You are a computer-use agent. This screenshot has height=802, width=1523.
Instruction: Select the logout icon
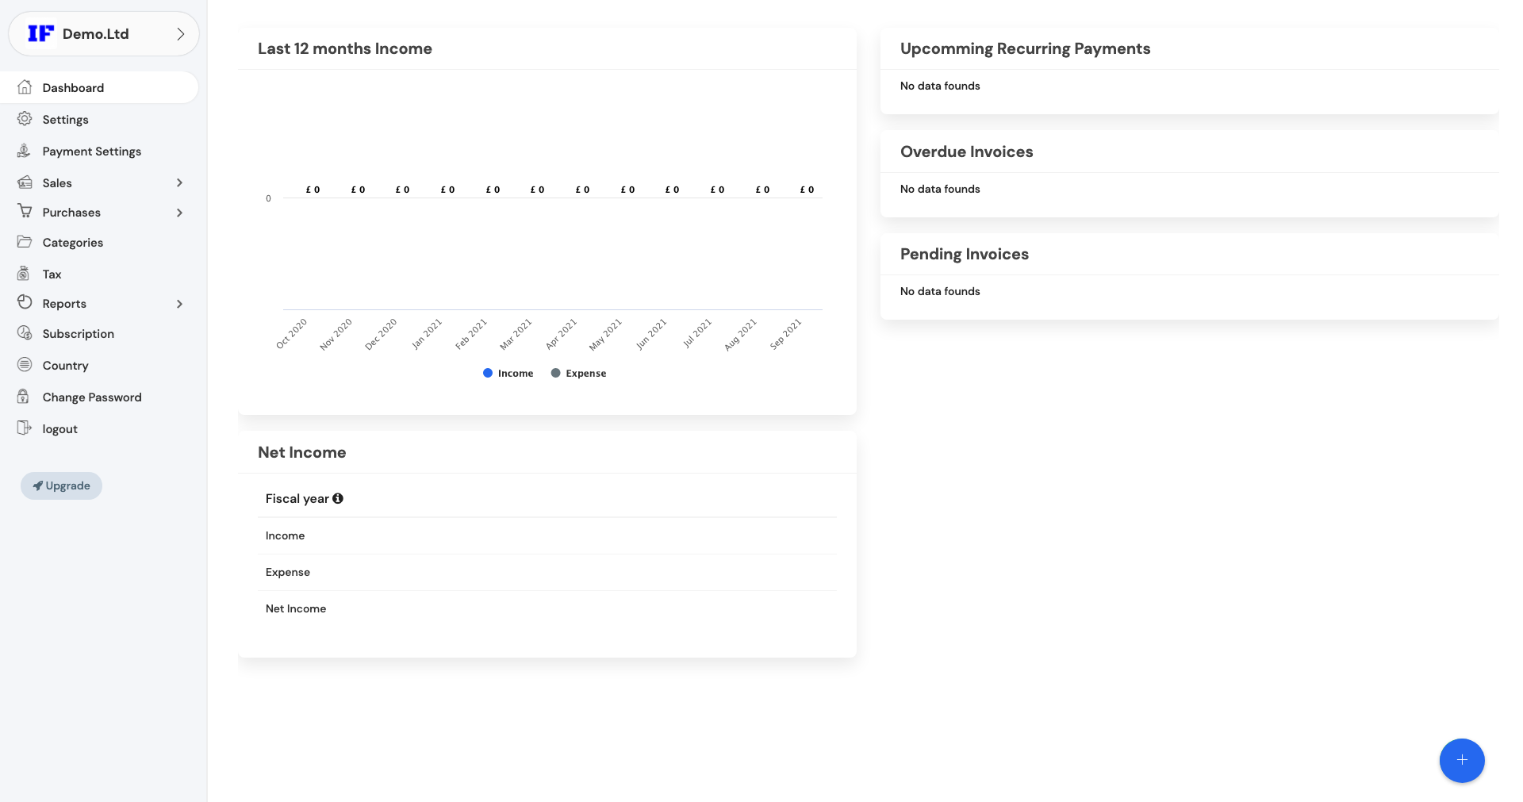(25, 428)
